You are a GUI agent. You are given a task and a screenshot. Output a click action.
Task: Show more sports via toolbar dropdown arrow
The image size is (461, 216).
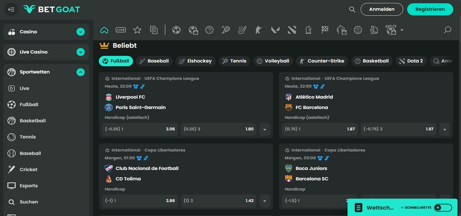click(402, 30)
